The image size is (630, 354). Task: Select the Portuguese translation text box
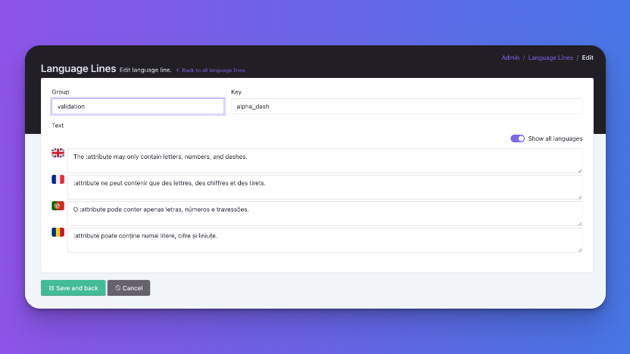[326, 213]
